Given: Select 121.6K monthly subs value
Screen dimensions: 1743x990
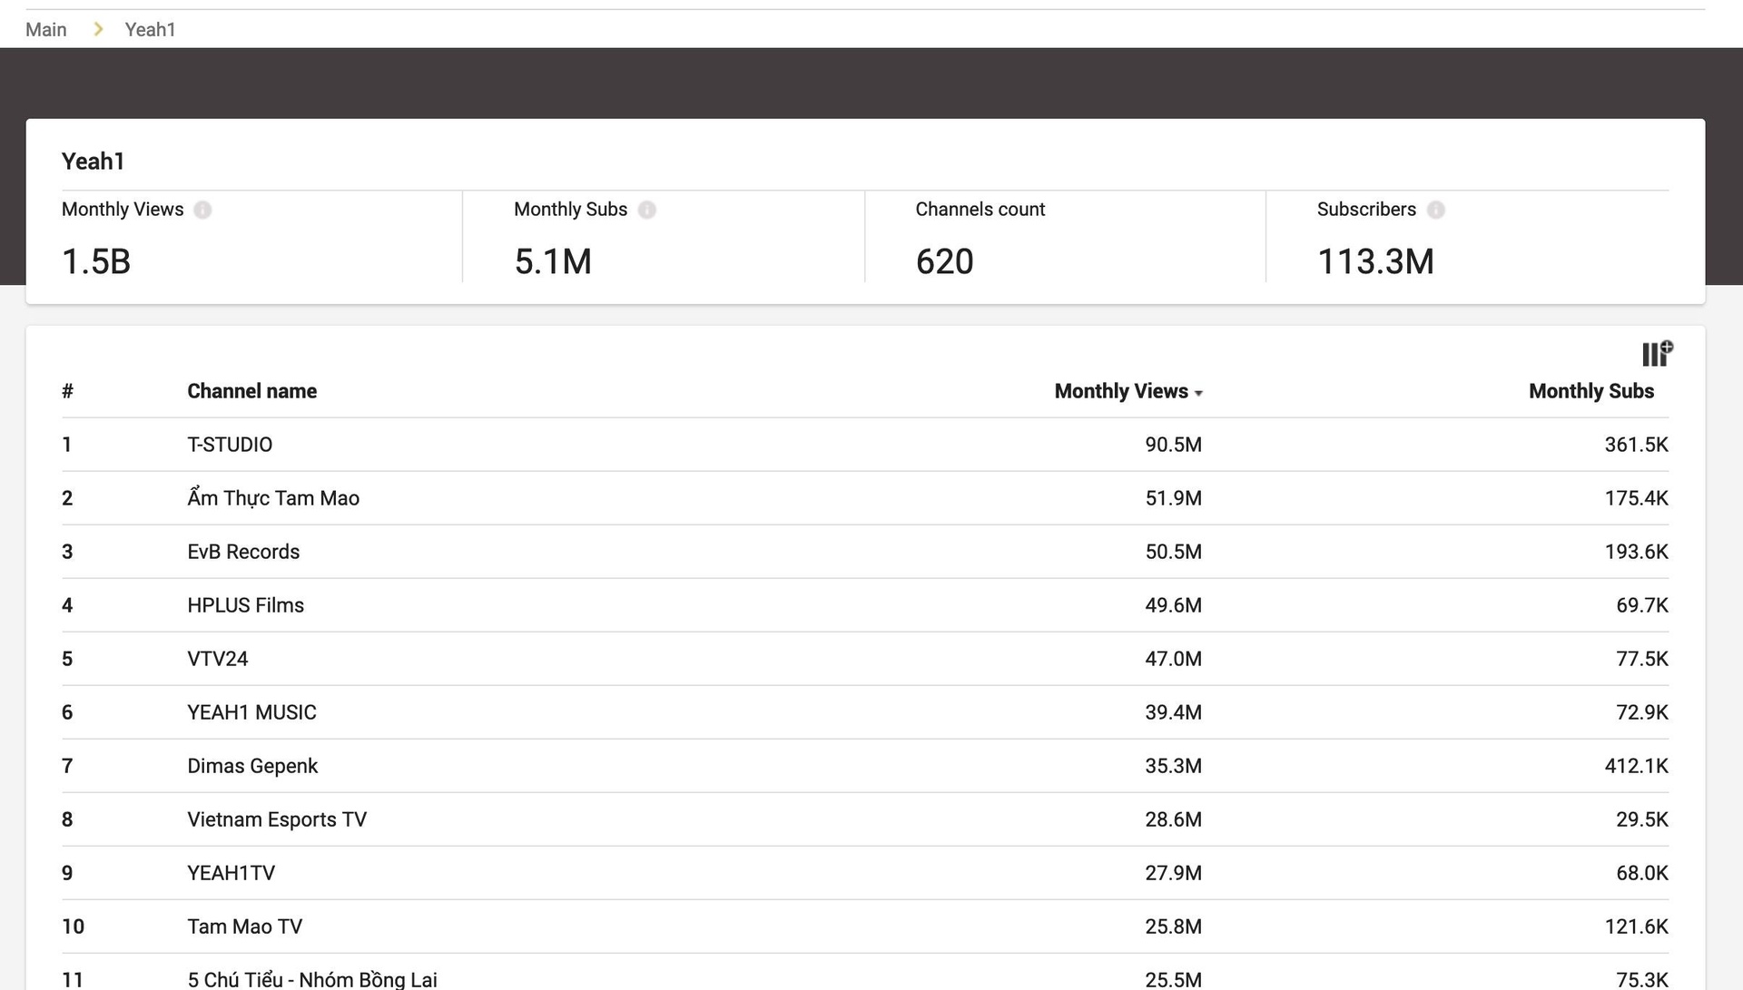Looking at the screenshot, I should (x=1636, y=926).
